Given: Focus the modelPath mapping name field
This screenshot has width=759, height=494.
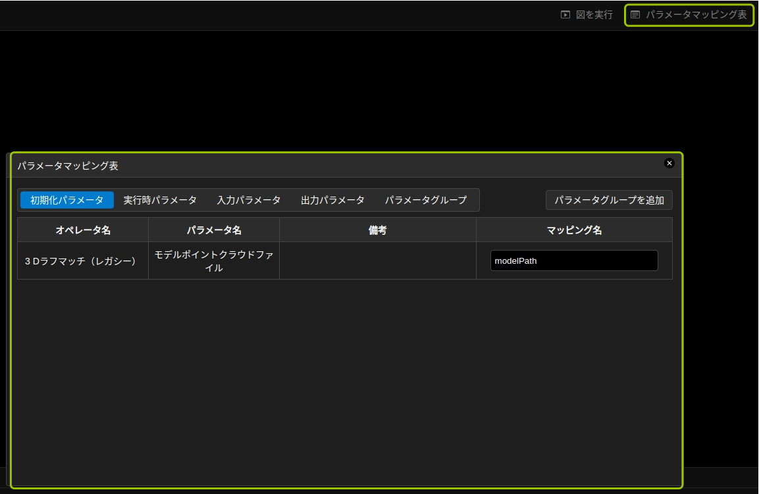Looking at the screenshot, I should click(574, 260).
